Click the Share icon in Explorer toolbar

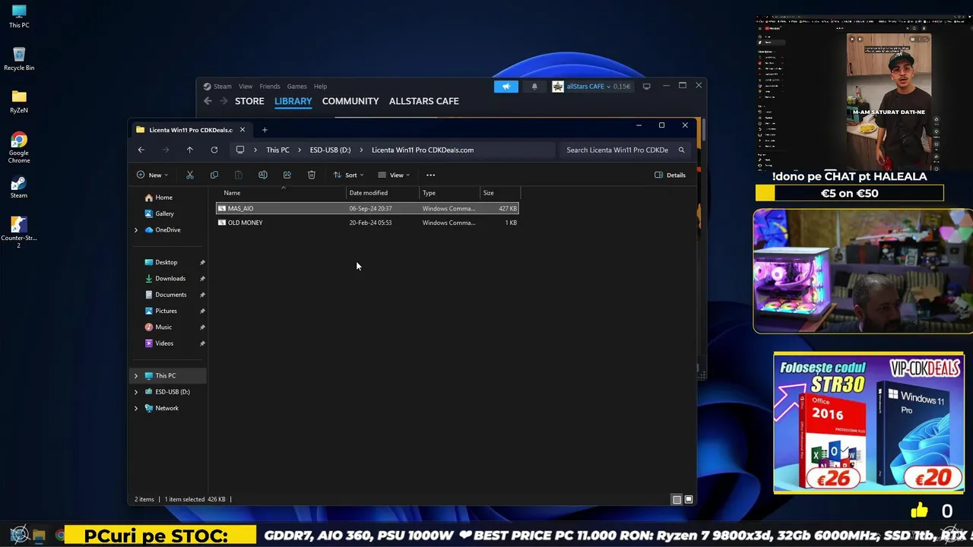coord(287,175)
